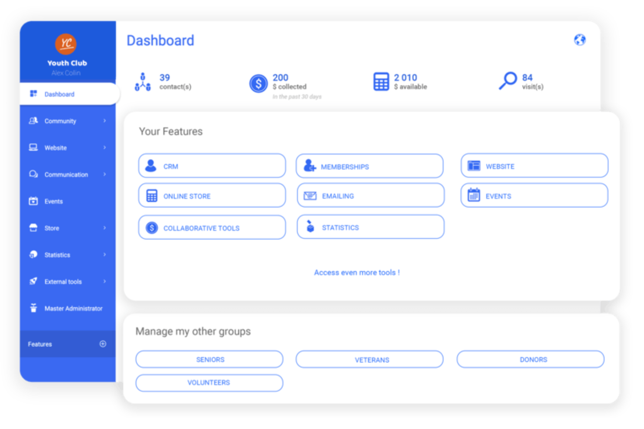
Task: Click the Collaborative Tools dollar icon
Action: [151, 227]
